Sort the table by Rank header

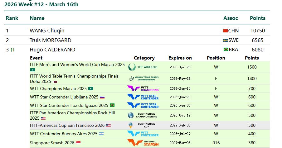click(x=12, y=18)
